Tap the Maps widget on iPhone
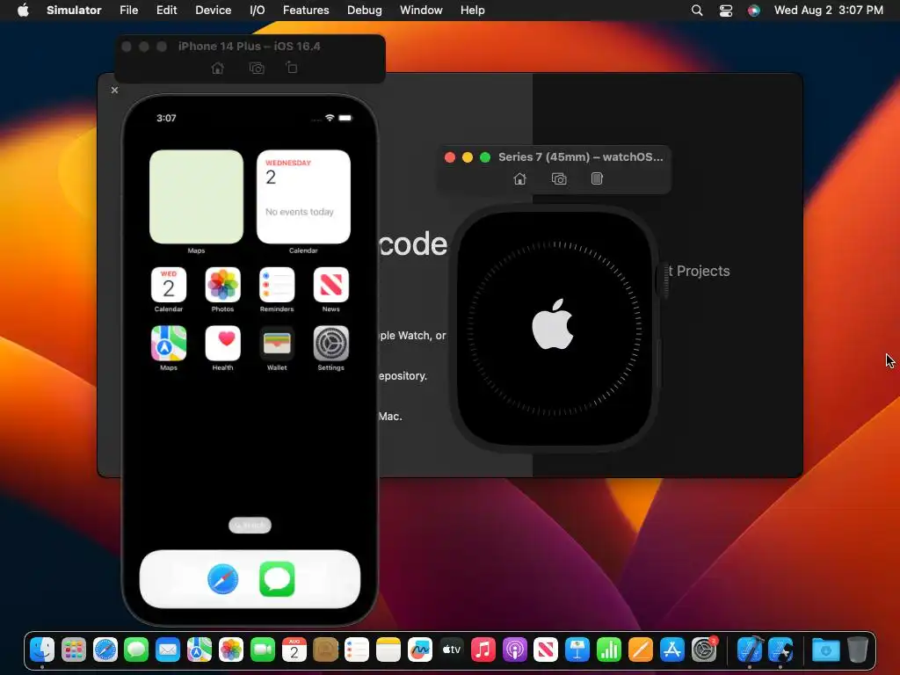This screenshot has width=900, height=675. tap(196, 197)
